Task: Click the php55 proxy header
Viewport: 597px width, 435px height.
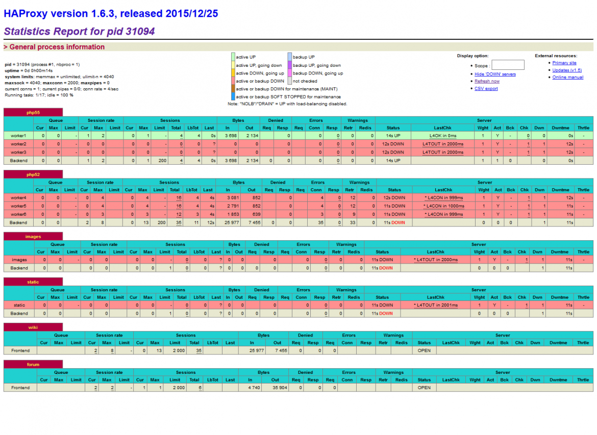Action: pos(33,112)
